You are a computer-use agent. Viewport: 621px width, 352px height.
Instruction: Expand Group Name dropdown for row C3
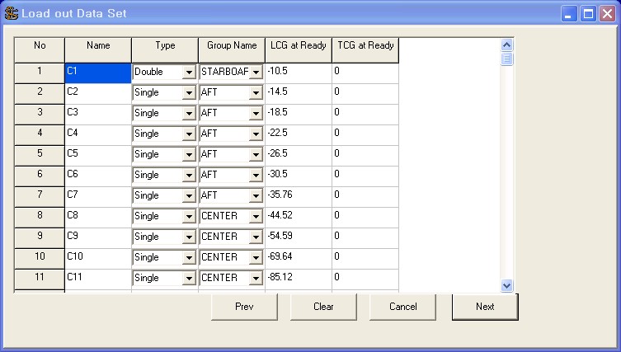[x=256, y=114]
